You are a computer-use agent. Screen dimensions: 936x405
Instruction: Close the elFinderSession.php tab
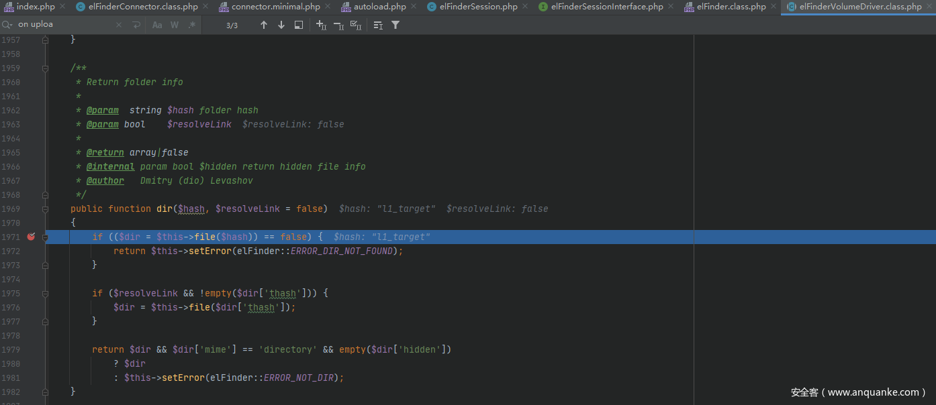coord(526,7)
